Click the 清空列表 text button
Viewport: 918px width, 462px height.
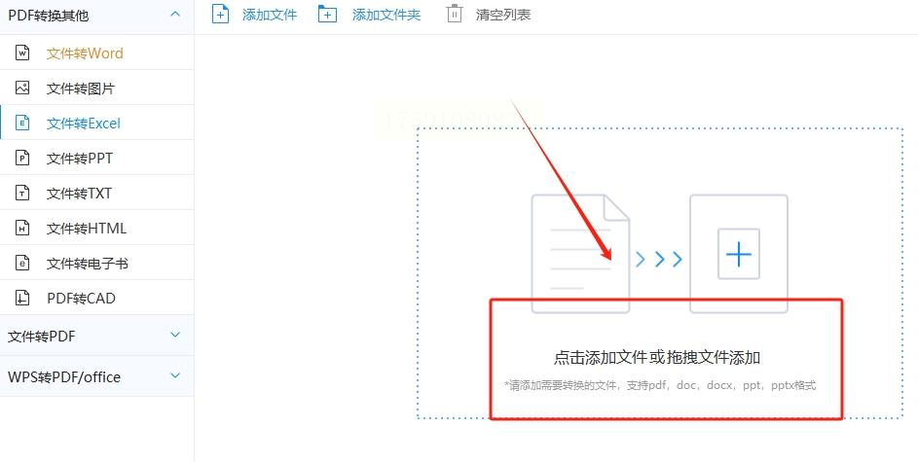(x=503, y=16)
